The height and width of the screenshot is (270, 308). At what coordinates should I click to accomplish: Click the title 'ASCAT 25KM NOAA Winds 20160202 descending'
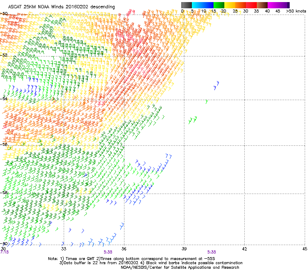tap(61, 7)
